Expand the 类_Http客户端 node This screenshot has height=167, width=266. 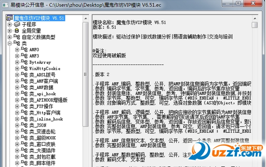click(17, 113)
